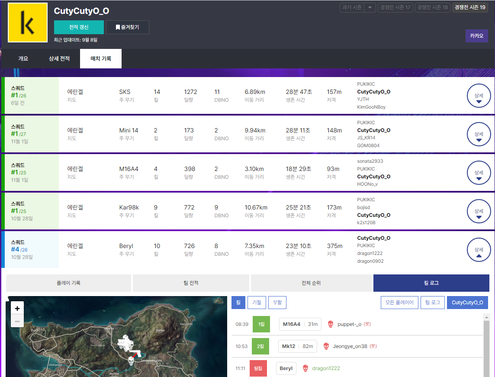Zoom in on the map with plus

click(x=17, y=308)
